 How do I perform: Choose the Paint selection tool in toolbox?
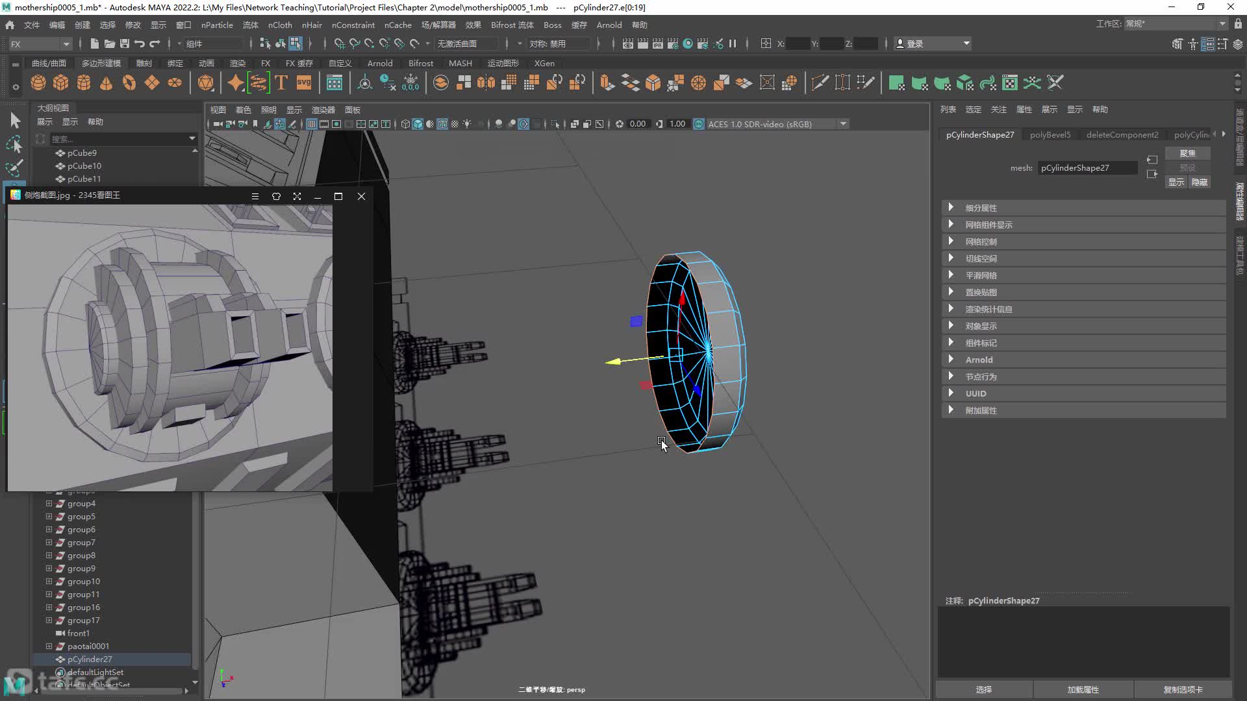click(x=14, y=168)
